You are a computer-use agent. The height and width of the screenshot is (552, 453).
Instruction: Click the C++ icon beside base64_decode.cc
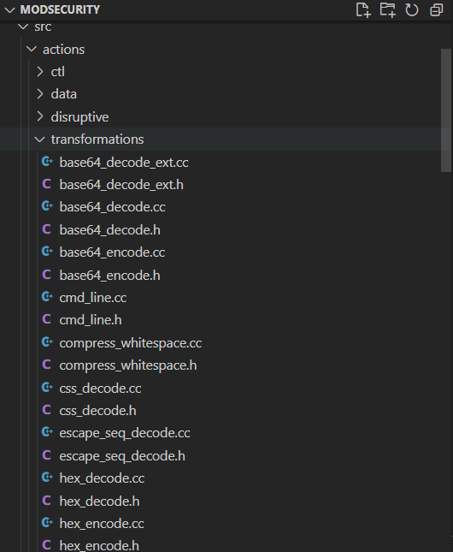47,206
